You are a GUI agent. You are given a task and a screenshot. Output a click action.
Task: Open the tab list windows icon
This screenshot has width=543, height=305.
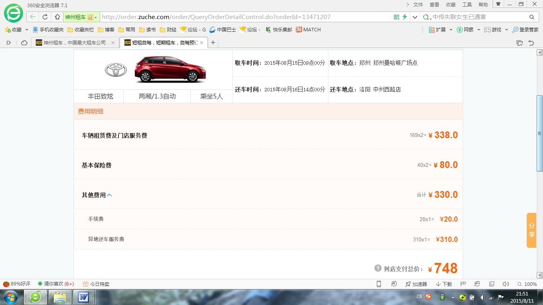[519, 42]
